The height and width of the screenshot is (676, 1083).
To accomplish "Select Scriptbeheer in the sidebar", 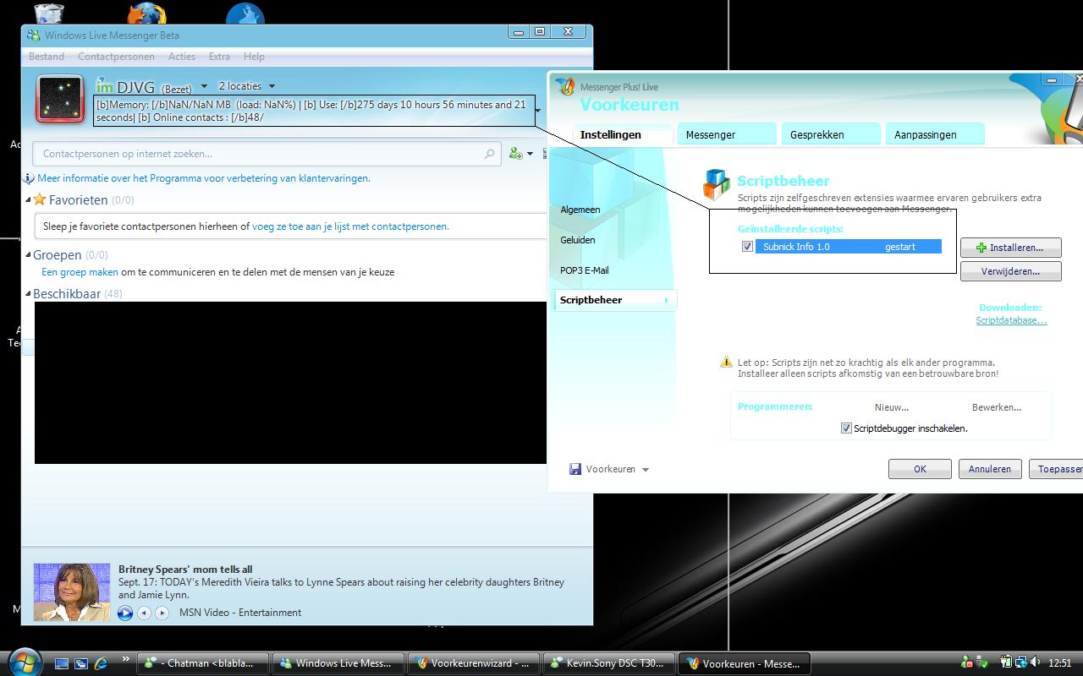I will pyautogui.click(x=615, y=300).
